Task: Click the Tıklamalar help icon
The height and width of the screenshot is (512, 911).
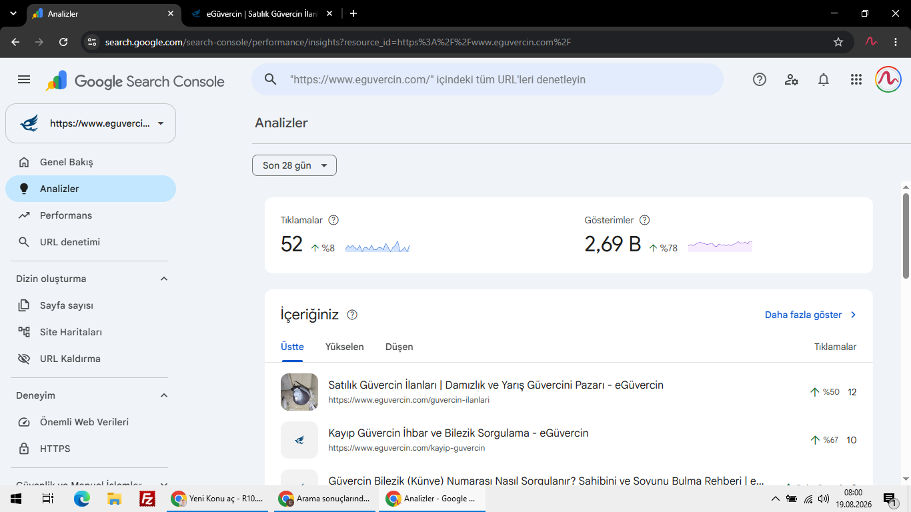Action: (x=334, y=220)
